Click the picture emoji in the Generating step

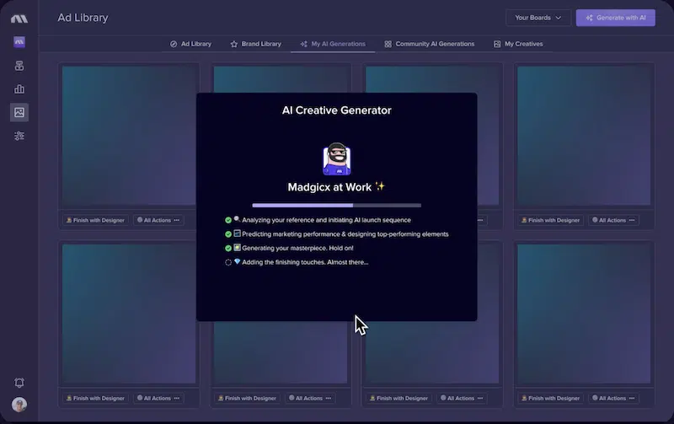click(x=237, y=248)
